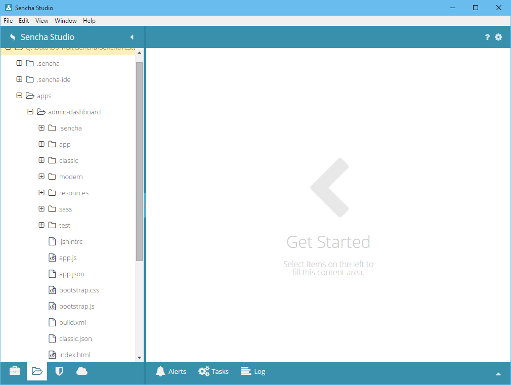This screenshot has width=511, height=385.
Task: Open the File menu
Action: point(8,21)
